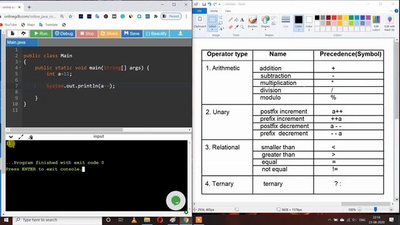Open the YouTube bookmark

tap(9, 25)
